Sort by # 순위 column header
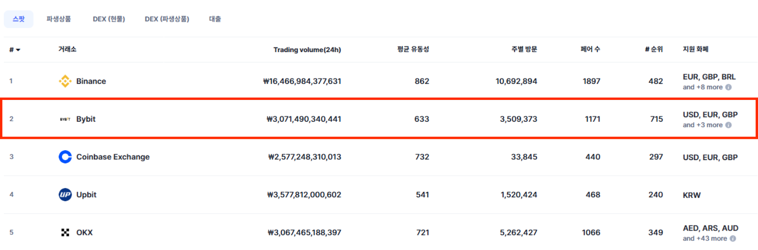Screen dimensions: 758x250 pyautogui.click(x=654, y=49)
